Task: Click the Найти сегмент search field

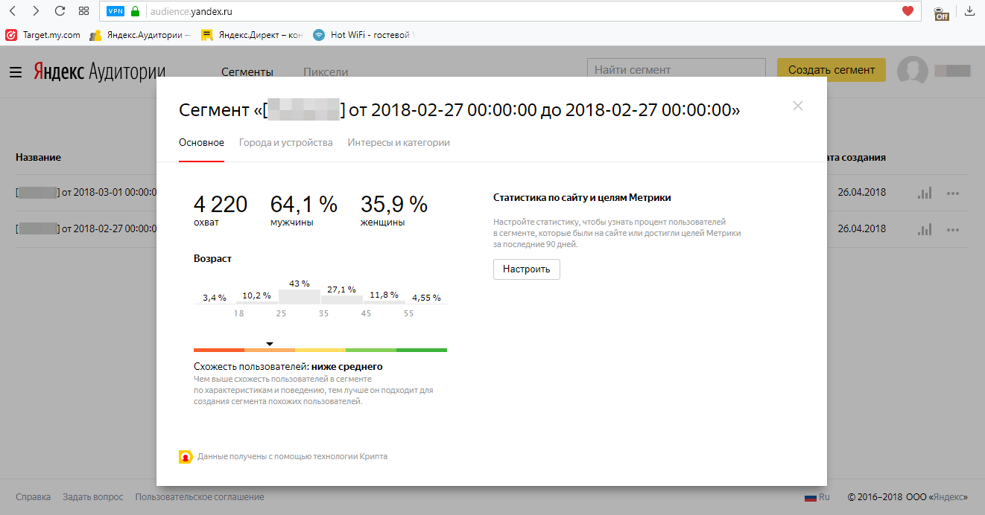Action: [677, 70]
